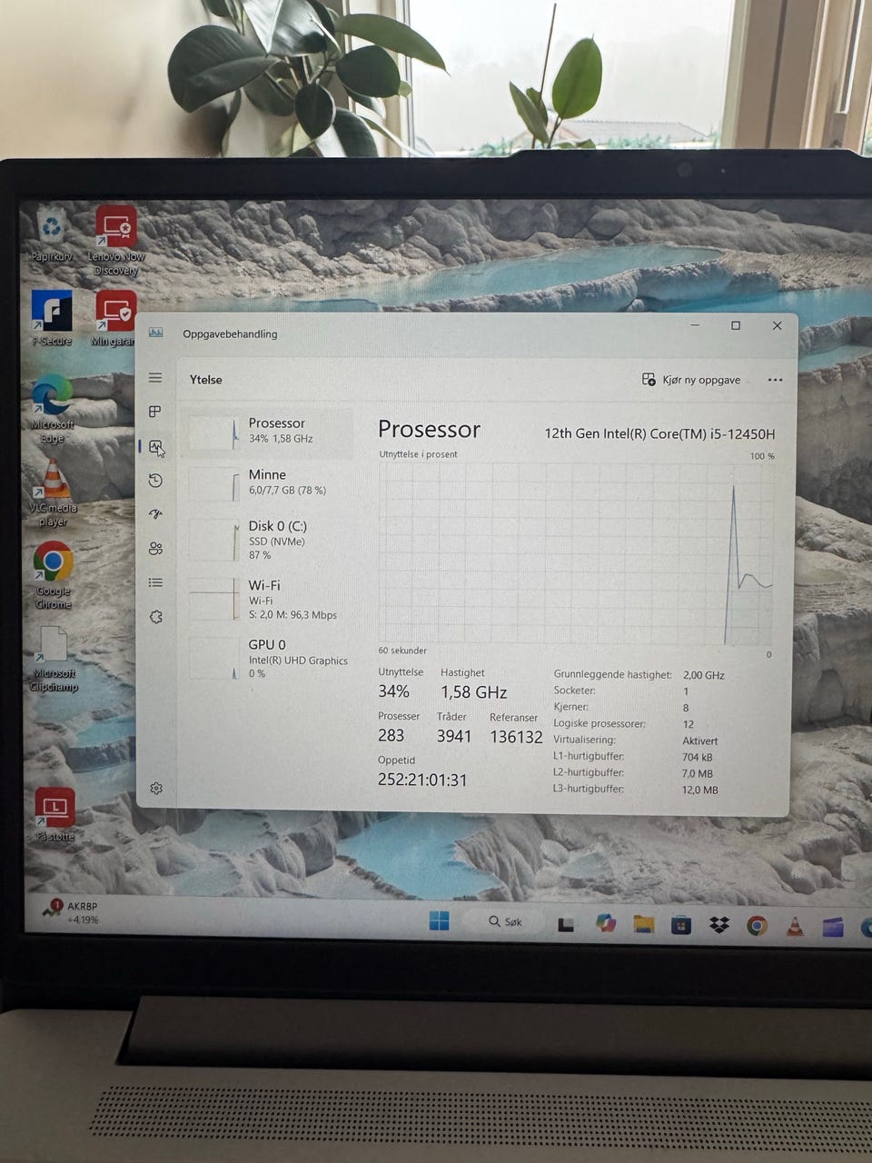This screenshot has height=1163, width=872.
Task: Open the Processes page in the sidebar
Action: [155, 412]
